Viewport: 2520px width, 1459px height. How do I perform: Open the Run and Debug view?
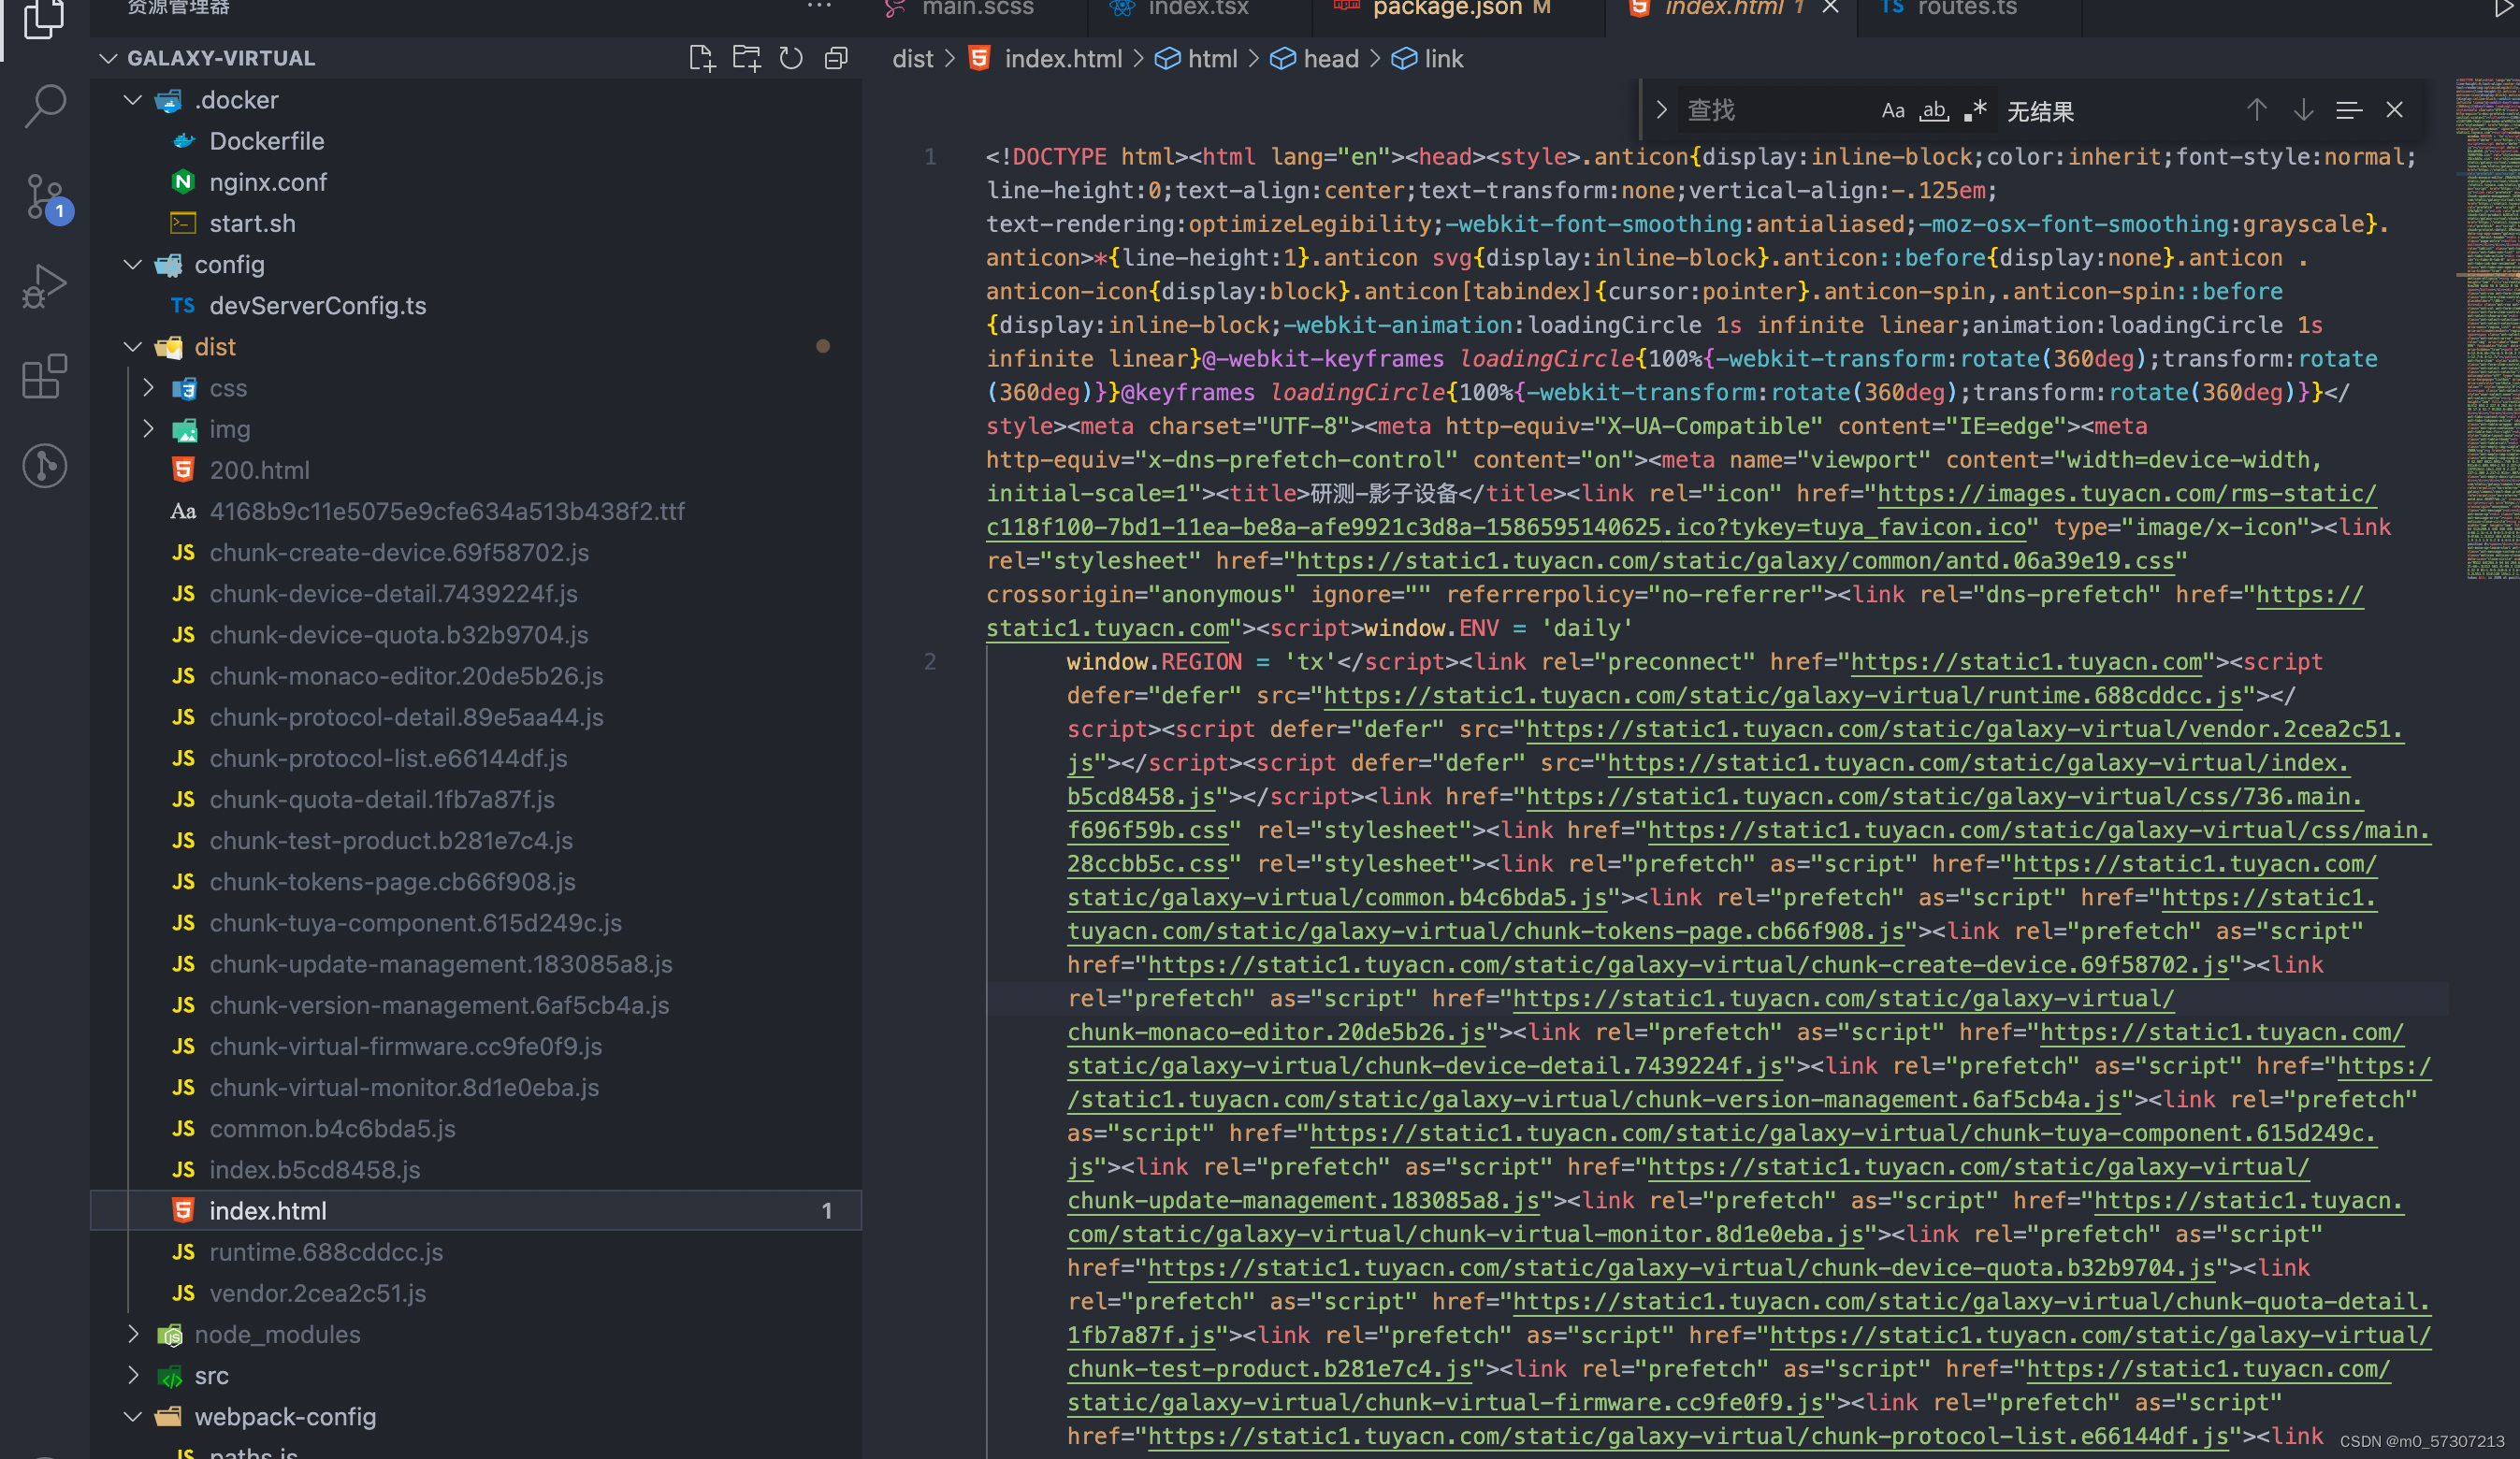point(44,286)
